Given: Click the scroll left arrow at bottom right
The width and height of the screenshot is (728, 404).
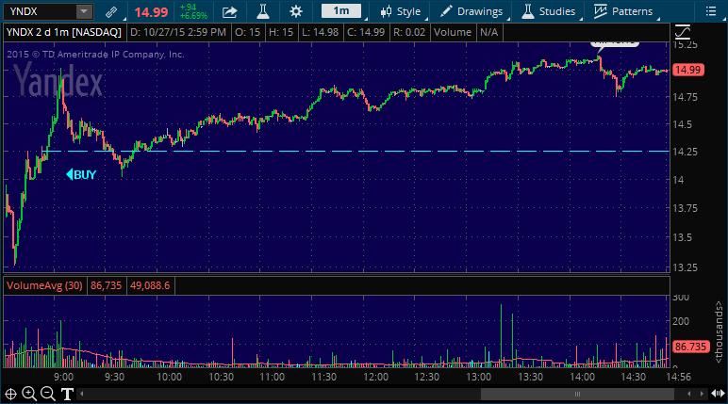Looking at the screenshot, I should pos(689,395).
